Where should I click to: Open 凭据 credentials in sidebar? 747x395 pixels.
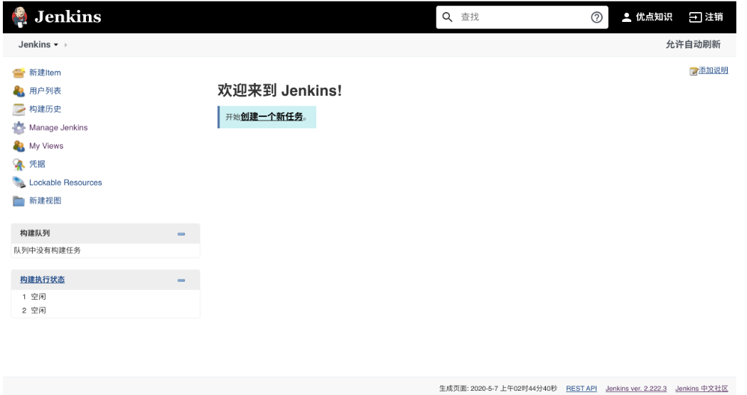(37, 164)
